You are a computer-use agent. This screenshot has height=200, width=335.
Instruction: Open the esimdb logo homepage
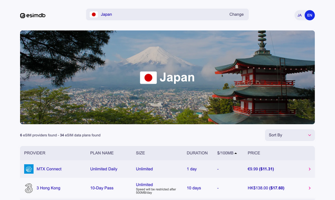(x=33, y=15)
